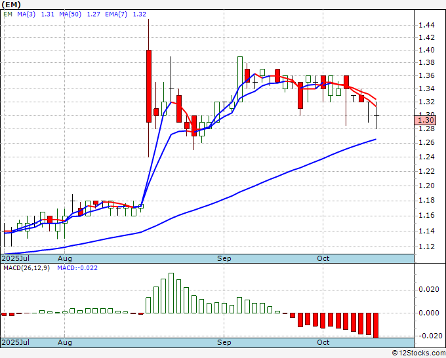The width and height of the screenshot is (446, 358).
Task: Click the 0.020 MACD axis label
Action: [429, 289]
